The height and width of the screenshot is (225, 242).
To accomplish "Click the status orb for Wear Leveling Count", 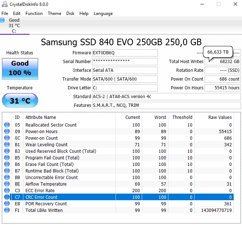I will 7,144.
